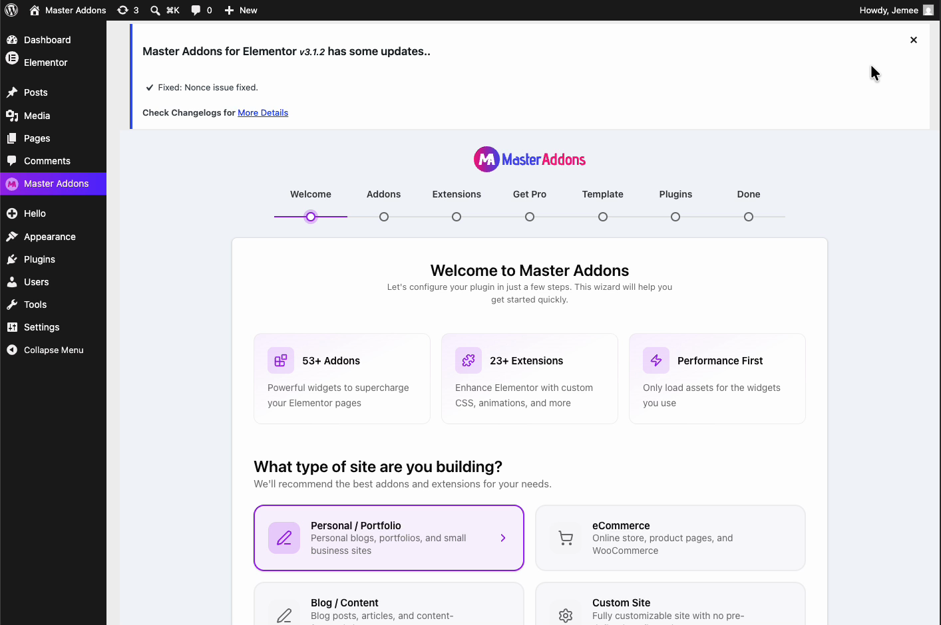Click the home icon beside Master Addons in the admin bar
941x625 pixels.
[x=35, y=10]
